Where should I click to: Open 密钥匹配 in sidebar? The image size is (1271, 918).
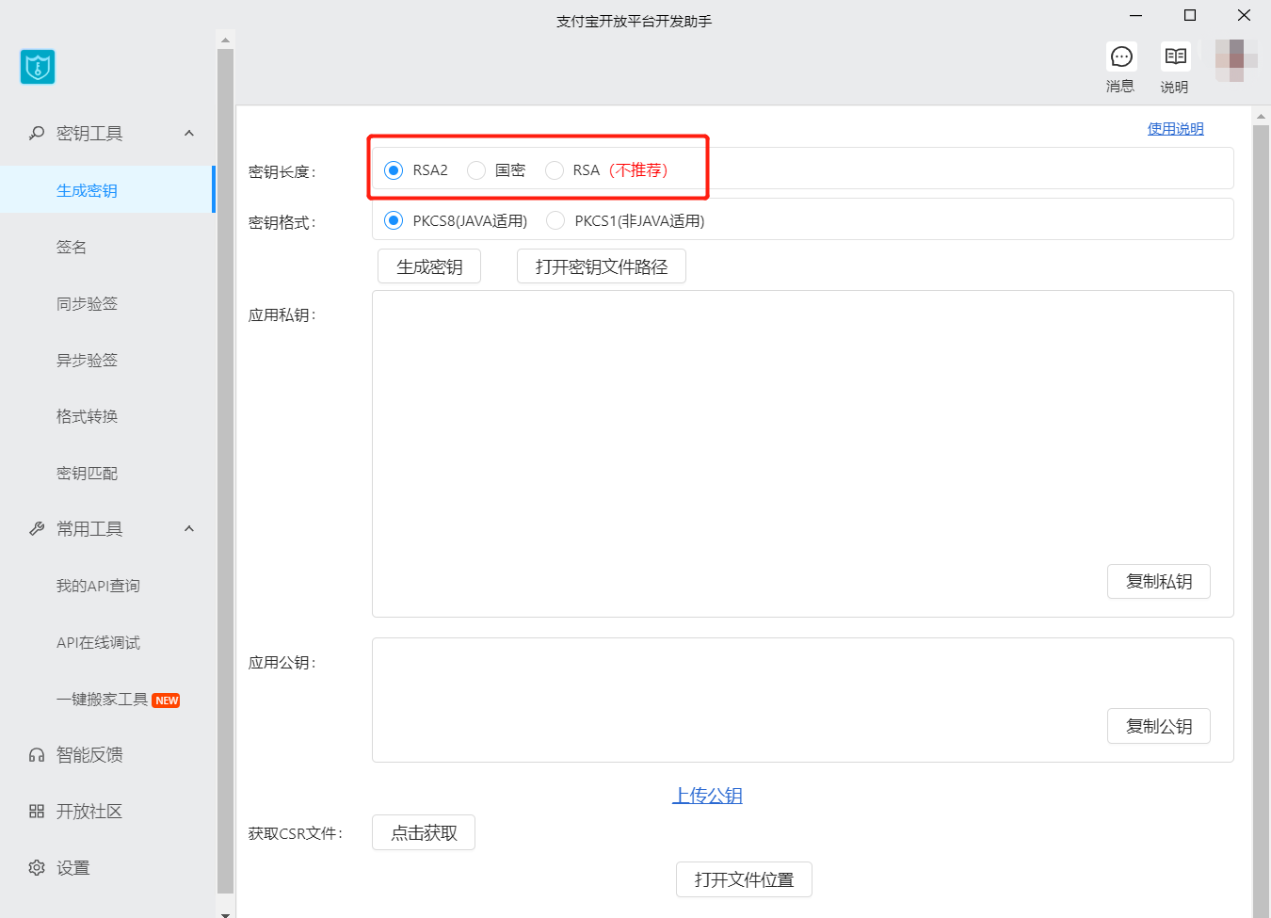[x=107, y=473]
